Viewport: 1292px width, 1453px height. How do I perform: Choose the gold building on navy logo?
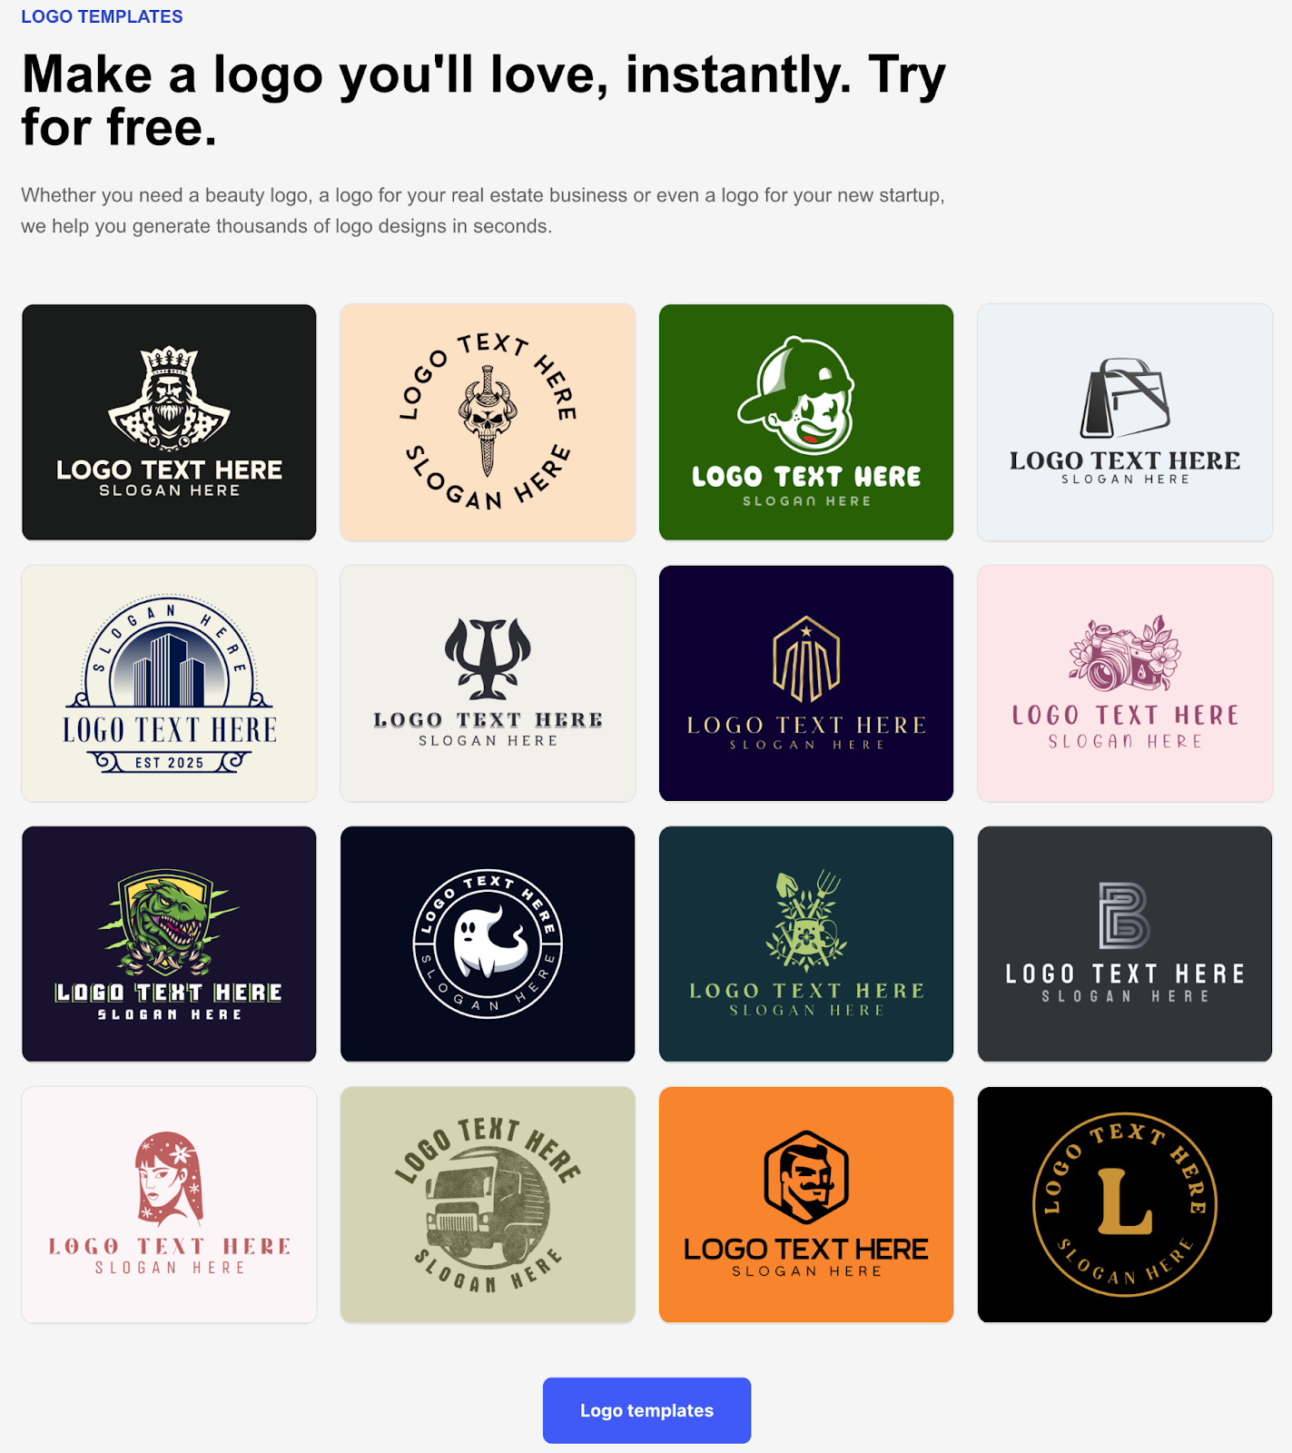(806, 683)
